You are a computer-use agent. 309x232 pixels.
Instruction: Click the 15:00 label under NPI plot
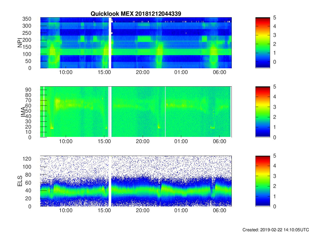coord(104,73)
